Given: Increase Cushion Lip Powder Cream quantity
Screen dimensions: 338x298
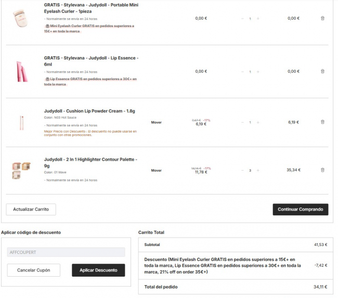Looking at the screenshot, I should (x=258, y=122).
